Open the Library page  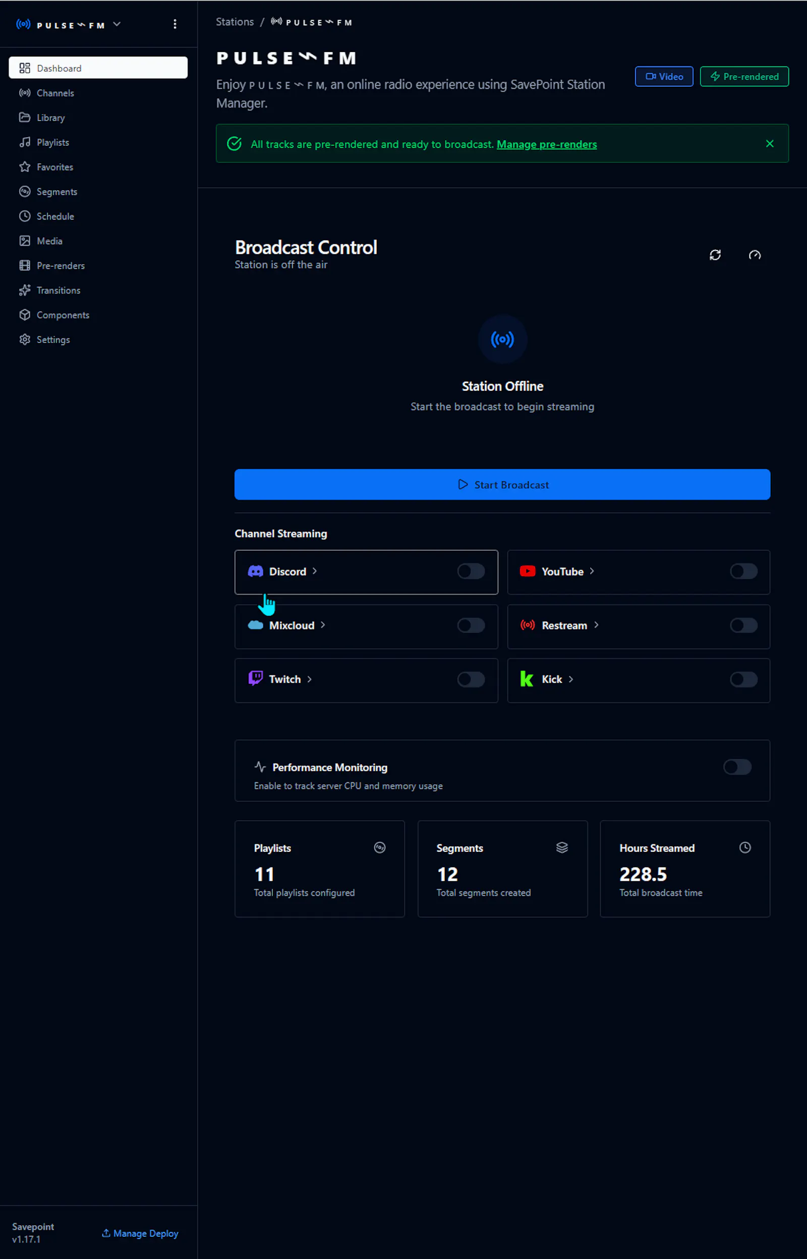98,118
